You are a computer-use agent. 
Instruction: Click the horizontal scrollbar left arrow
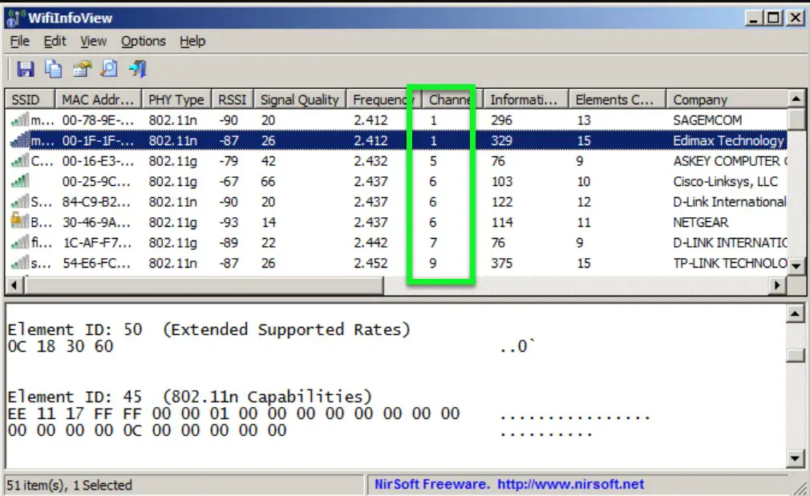click(x=14, y=285)
